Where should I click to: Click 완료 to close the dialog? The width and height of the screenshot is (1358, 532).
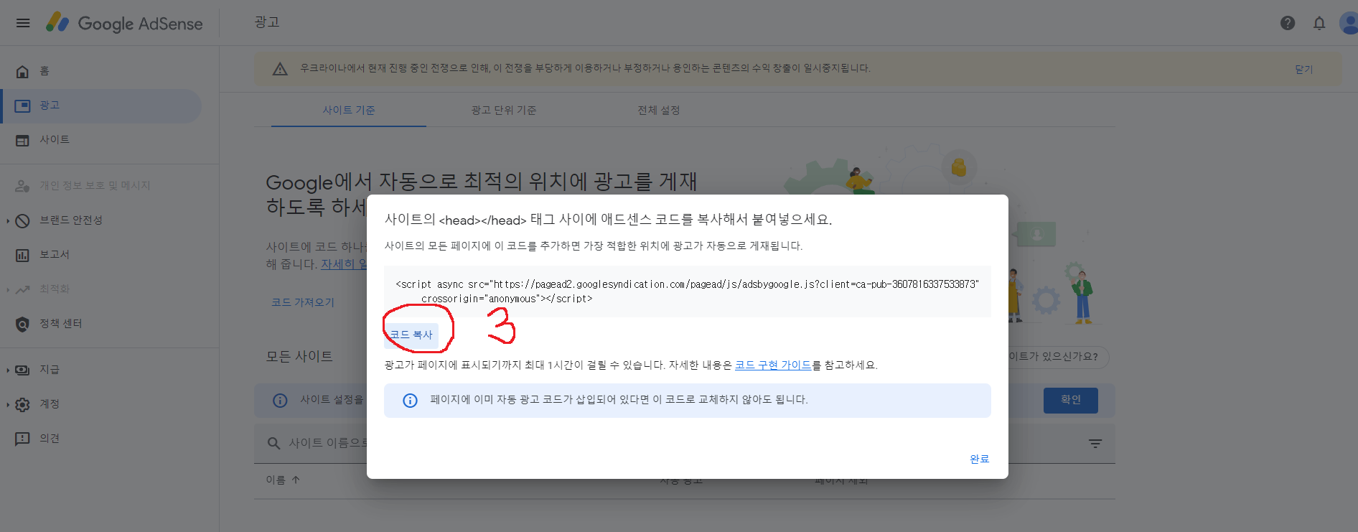980,459
